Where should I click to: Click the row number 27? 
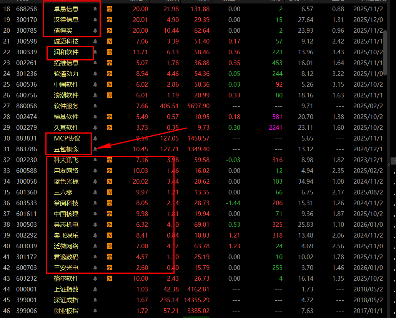coord(7,106)
